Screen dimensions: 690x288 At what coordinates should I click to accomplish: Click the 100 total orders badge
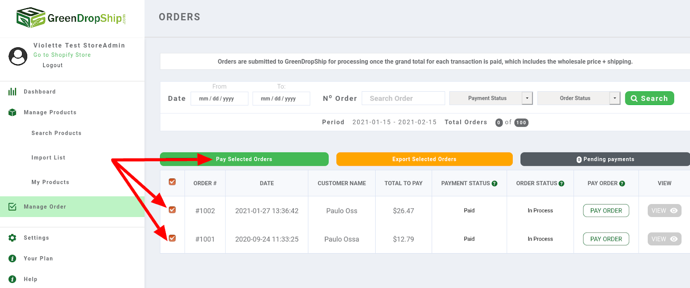(x=521, y=123)
